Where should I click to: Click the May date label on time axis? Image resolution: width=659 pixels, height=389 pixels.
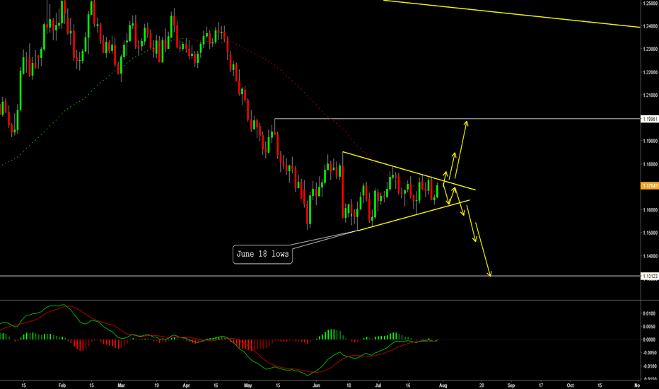point(248,385)
